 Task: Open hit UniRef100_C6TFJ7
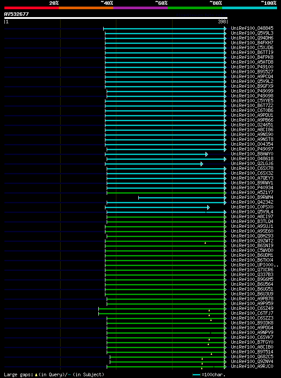point(252,313)
